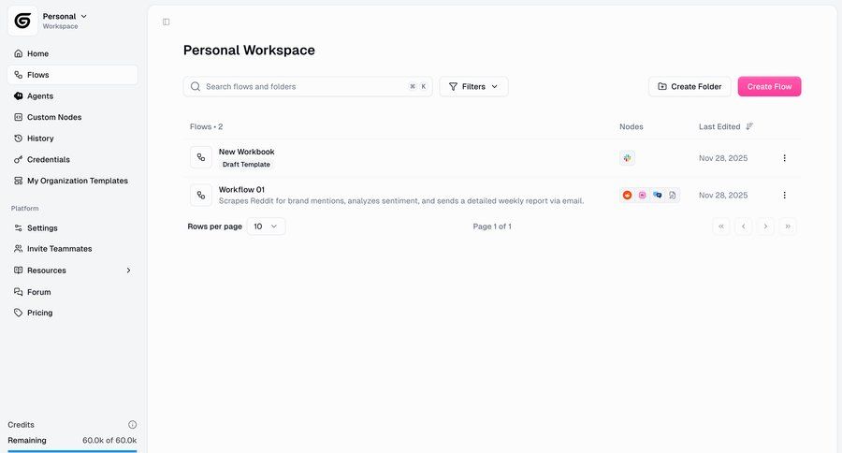Go to the last page
The image size is (842, 453).
(788, 226)
